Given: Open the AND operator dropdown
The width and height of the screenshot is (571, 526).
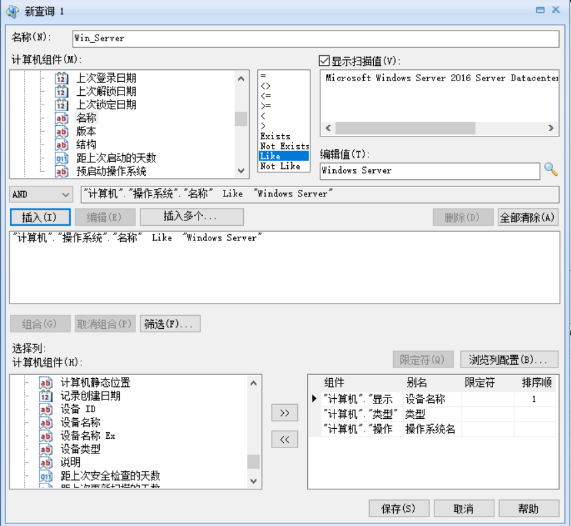Looking at the screenshot, I should (41, 194).
